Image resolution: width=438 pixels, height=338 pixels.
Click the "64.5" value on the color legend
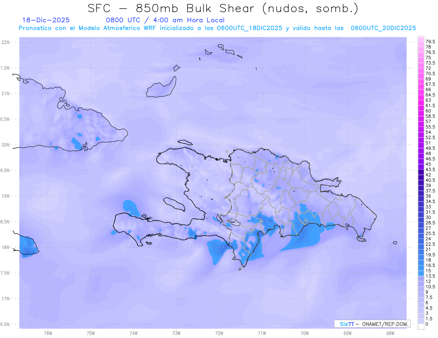pos(430,95)
